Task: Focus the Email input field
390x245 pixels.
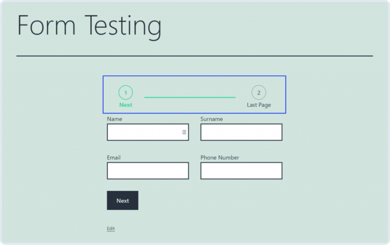Action: click(148, 171)
